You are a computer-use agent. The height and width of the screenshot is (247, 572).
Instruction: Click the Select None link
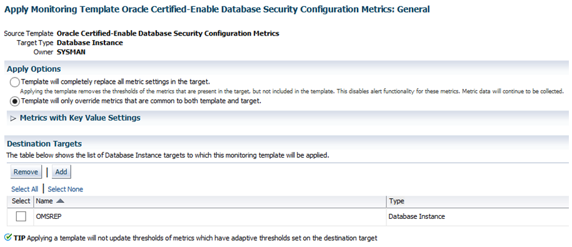click(65, 189)
